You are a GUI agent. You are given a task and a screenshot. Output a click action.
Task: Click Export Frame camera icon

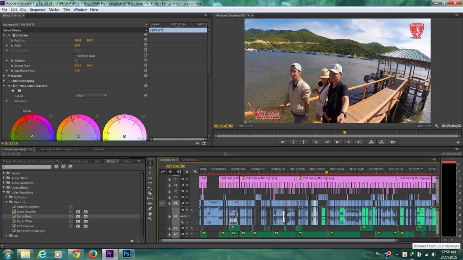[x=392, y=142]
